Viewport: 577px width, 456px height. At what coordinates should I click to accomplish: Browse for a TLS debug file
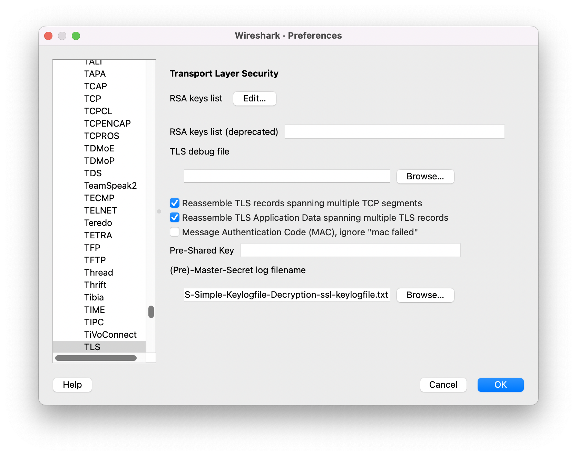click(x=425, y=177)
